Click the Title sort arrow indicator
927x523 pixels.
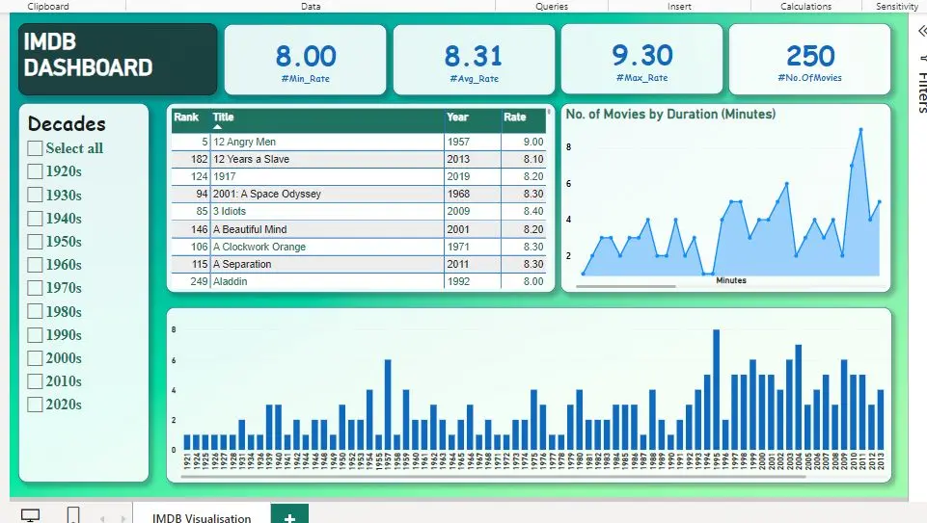[218, 126]
